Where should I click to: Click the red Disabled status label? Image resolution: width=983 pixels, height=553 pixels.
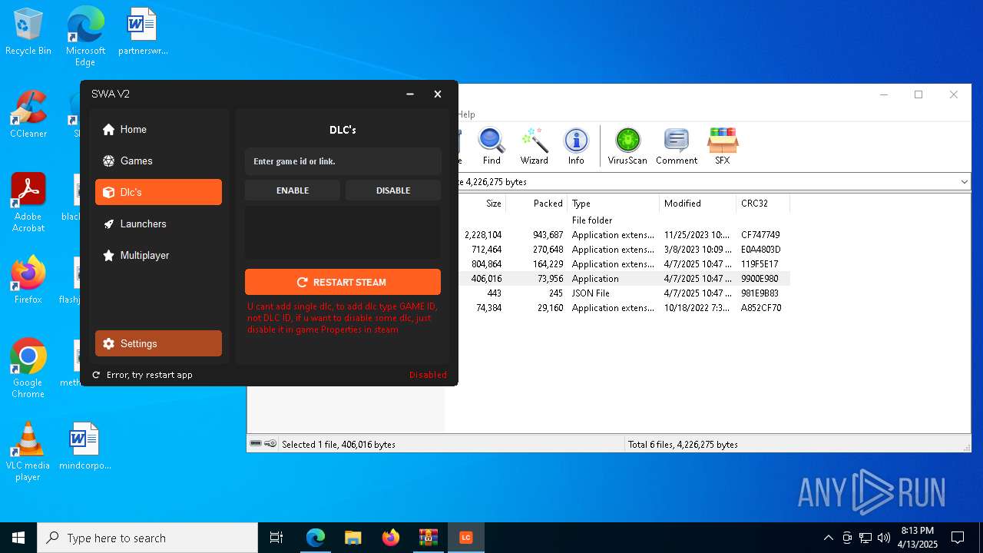coord(428,375)
